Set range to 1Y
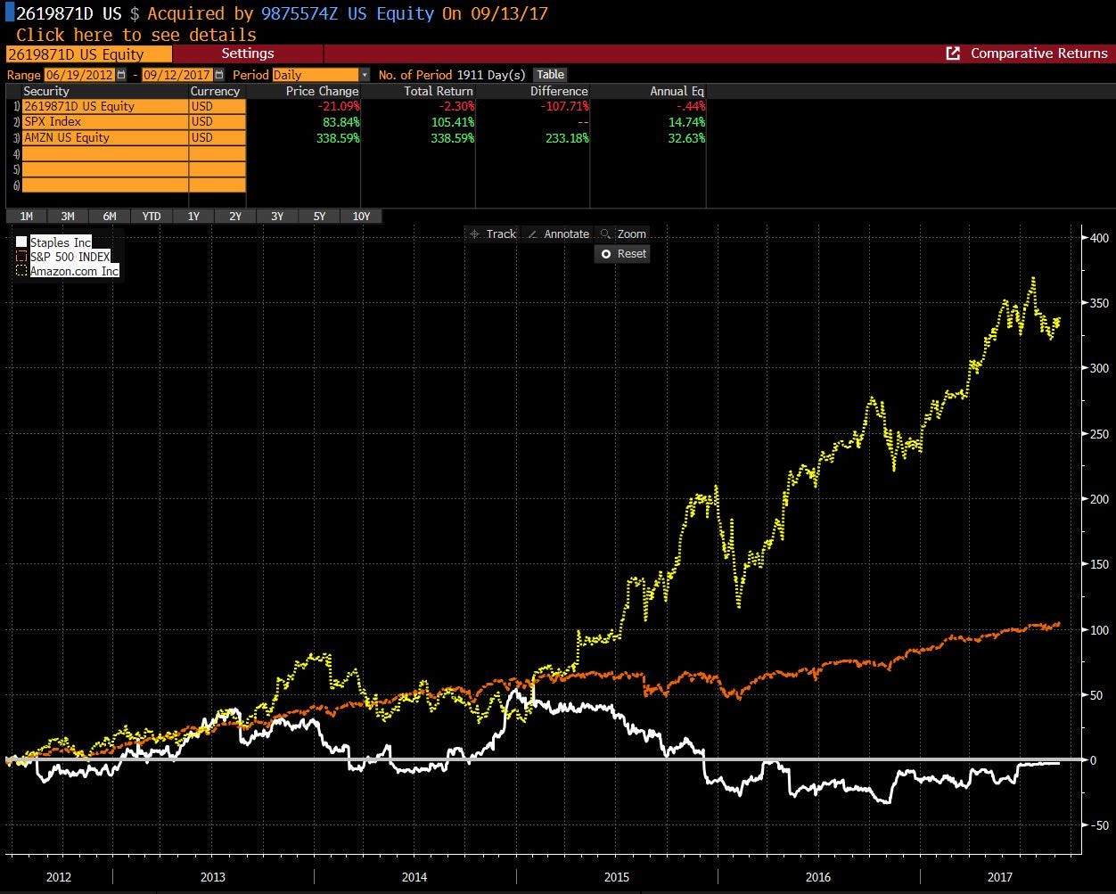The width and height of the screenshot is (1116, 894). 193,216
